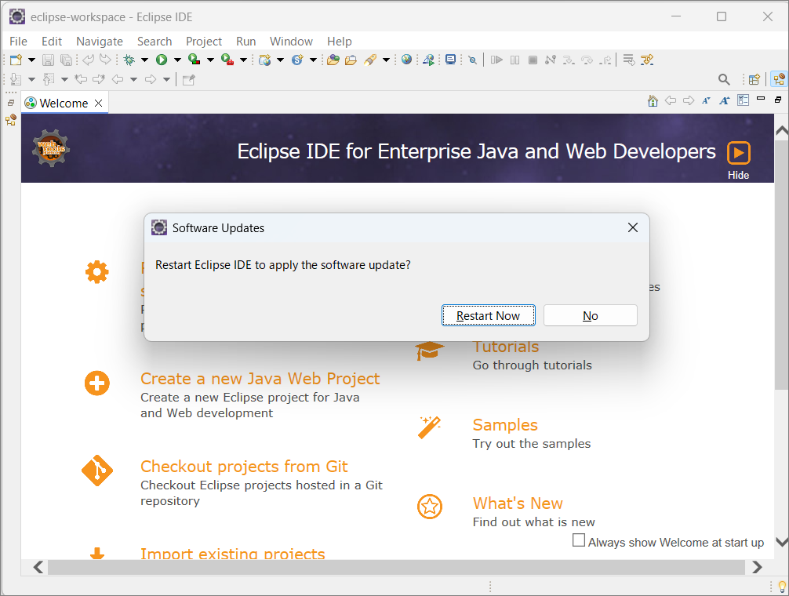Viewport: 789px width, 596px height.
Task: Select the Java EE perspective button
Action: coord(780,79)
